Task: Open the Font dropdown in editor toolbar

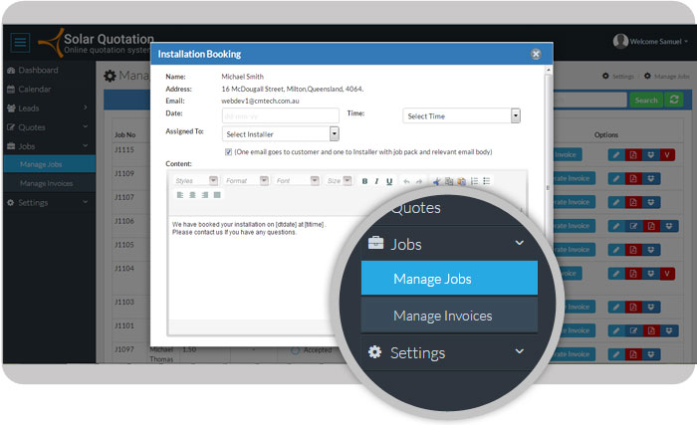Action: pyautogui.click(x=297, y=180)
